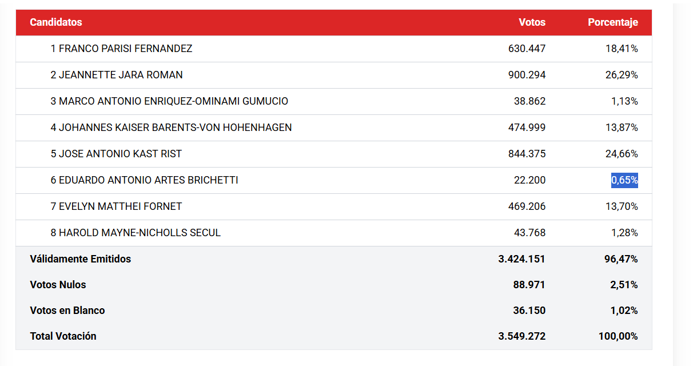Select Marco Antonio Enriquez-Ominami Gumucio name
The height and width of the screenshot is (366, 693).
[x=169, y=101]
